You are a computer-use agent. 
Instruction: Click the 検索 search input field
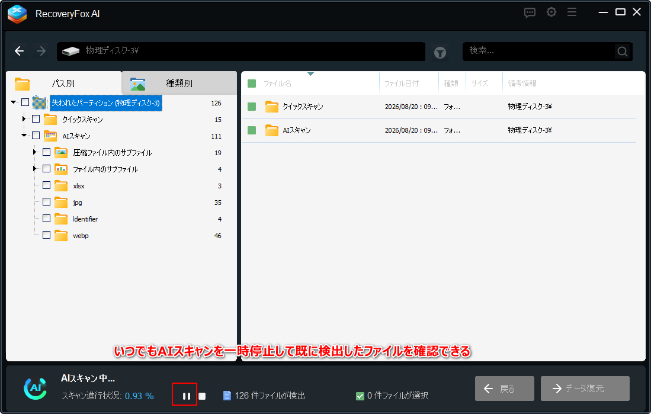click(x=538, y=51)
